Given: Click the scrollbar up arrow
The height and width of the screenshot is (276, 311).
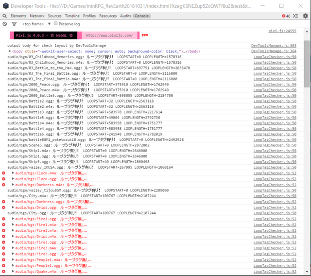Looking at the screenshot, I should [307, 31].
